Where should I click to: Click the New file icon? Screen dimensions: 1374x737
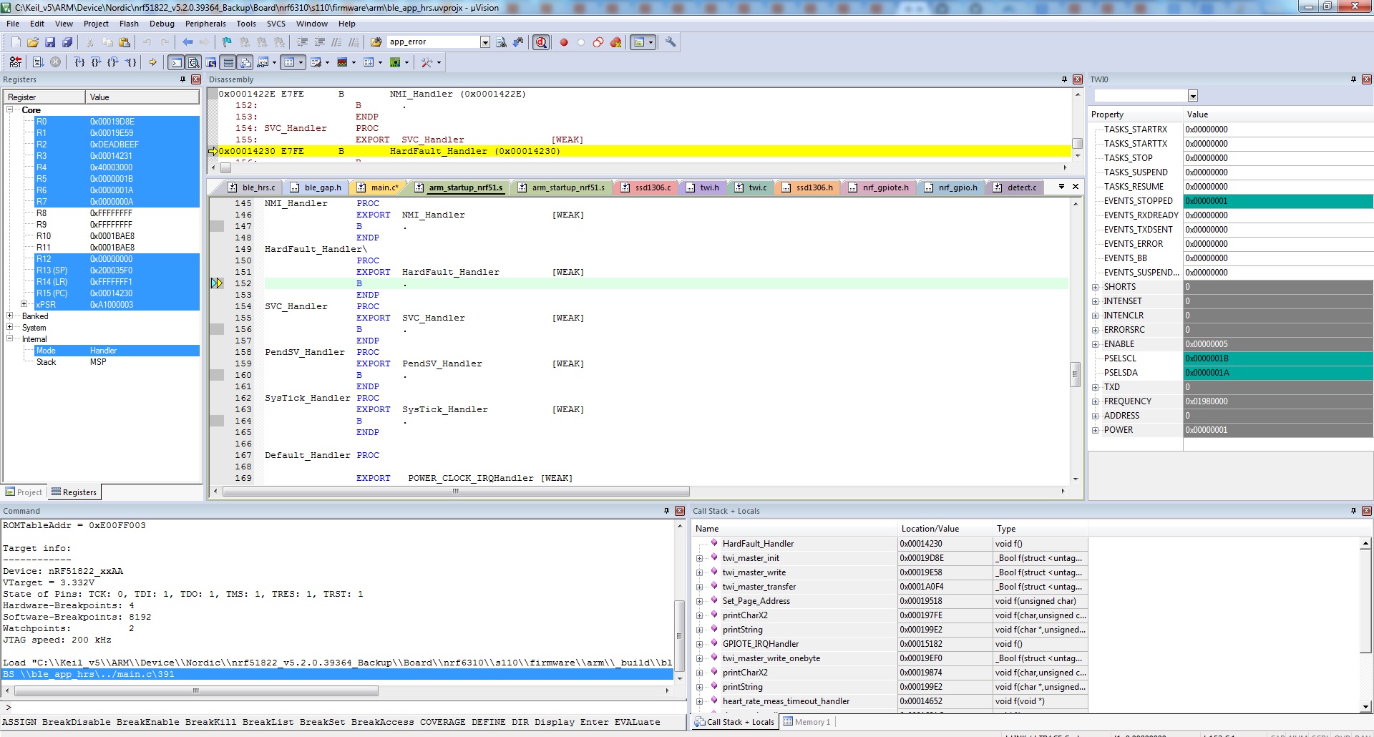16,42
